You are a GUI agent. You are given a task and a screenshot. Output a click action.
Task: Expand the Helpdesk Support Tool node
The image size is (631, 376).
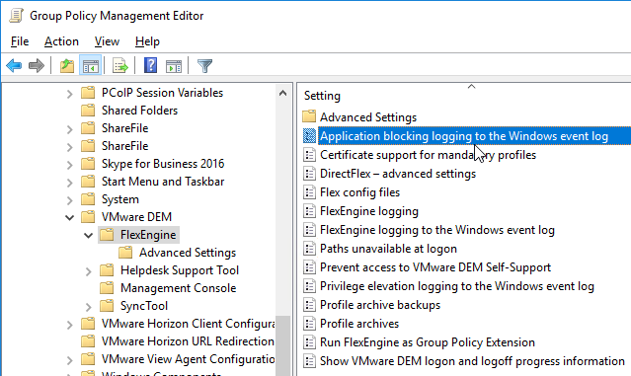pos(89,271)
